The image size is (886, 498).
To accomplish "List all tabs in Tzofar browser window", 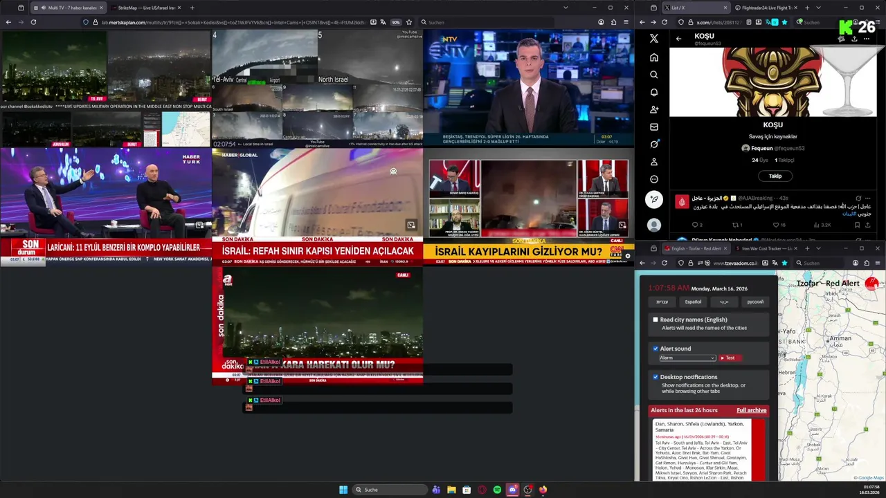I will tap(817, 248).
